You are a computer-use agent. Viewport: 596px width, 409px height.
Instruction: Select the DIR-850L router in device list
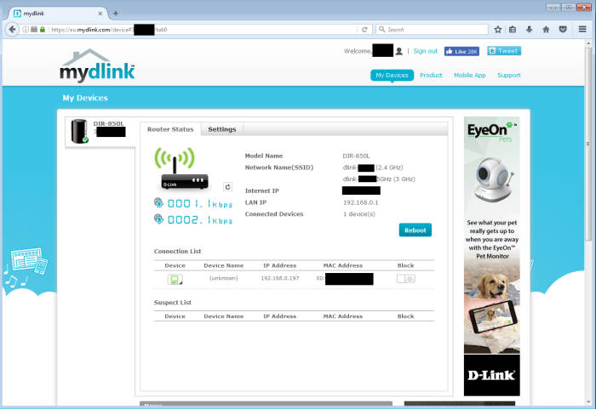click(100, 132)
